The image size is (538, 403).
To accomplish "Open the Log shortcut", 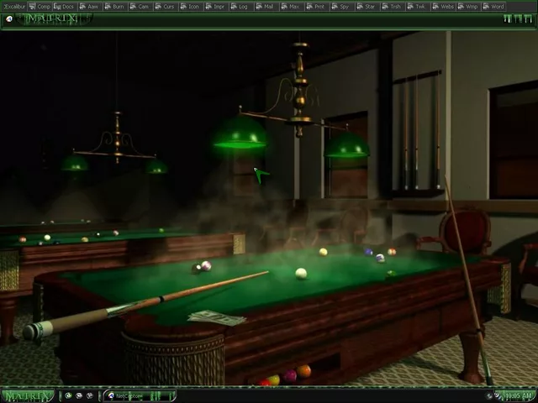I will pos(242,6).
